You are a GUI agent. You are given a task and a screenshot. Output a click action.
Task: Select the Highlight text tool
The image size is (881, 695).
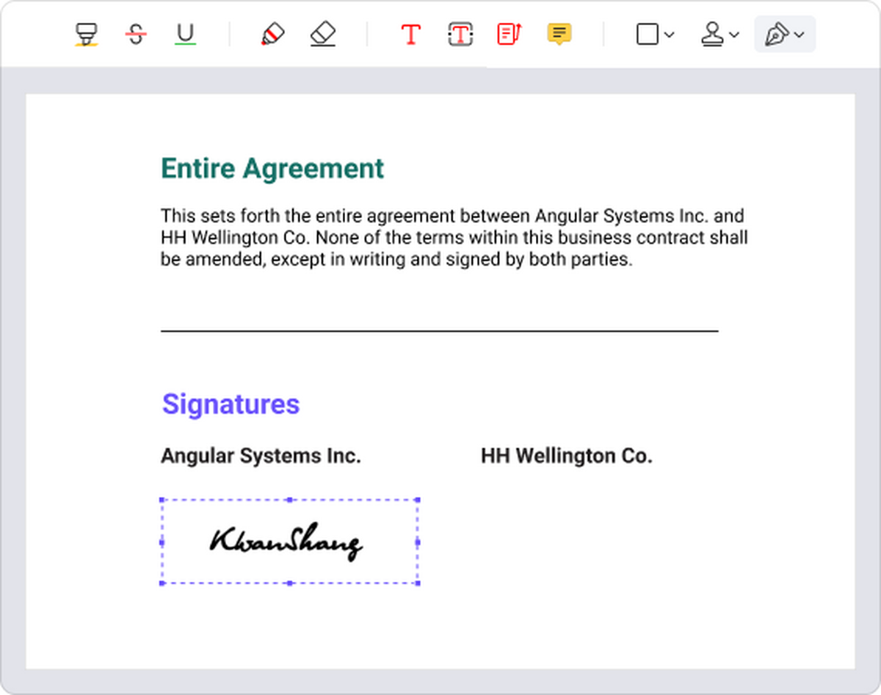pos(87,34)
